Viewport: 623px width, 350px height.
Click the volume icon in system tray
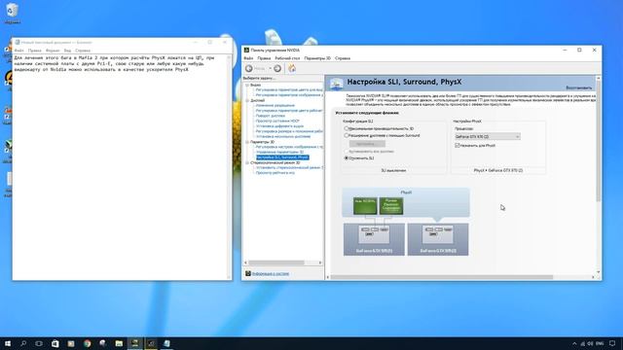[x=590, y=343]
